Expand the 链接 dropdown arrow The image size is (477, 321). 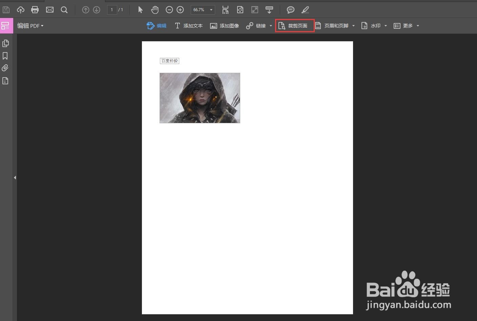[271, 26]
